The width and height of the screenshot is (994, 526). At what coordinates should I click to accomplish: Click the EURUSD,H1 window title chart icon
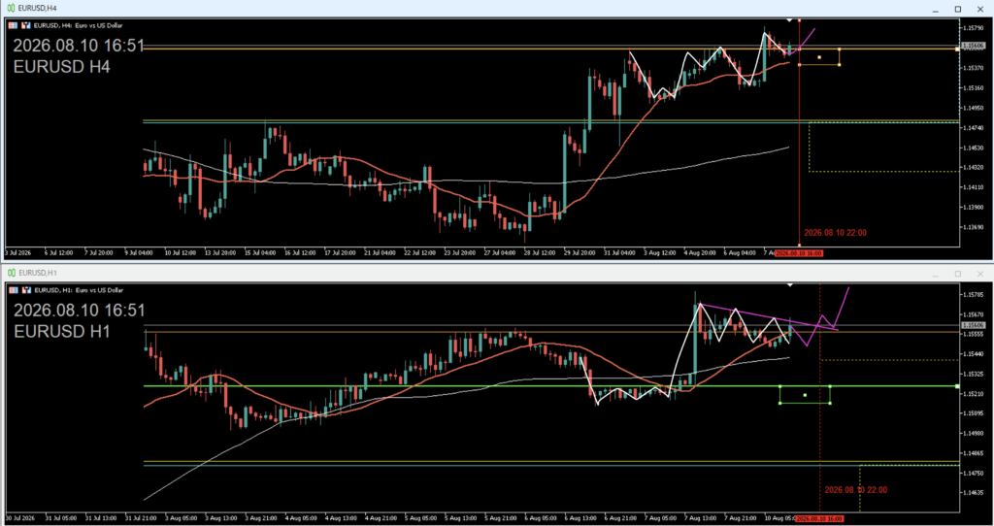(x=11, y=273)
